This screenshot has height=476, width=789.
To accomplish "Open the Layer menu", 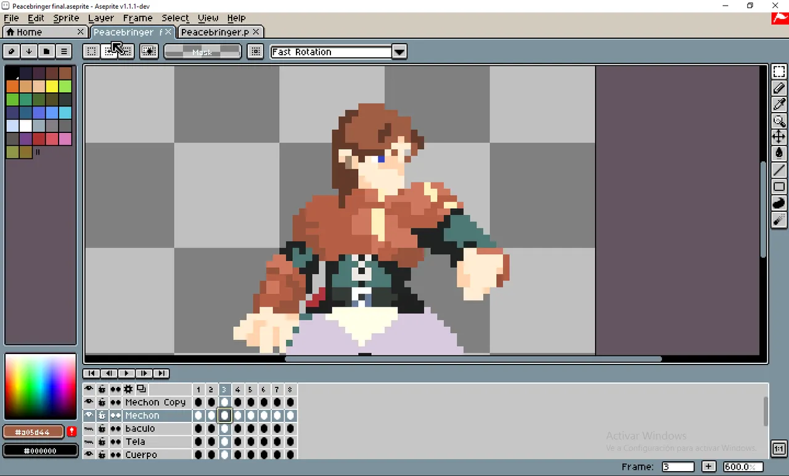I will tap(100, 18).
